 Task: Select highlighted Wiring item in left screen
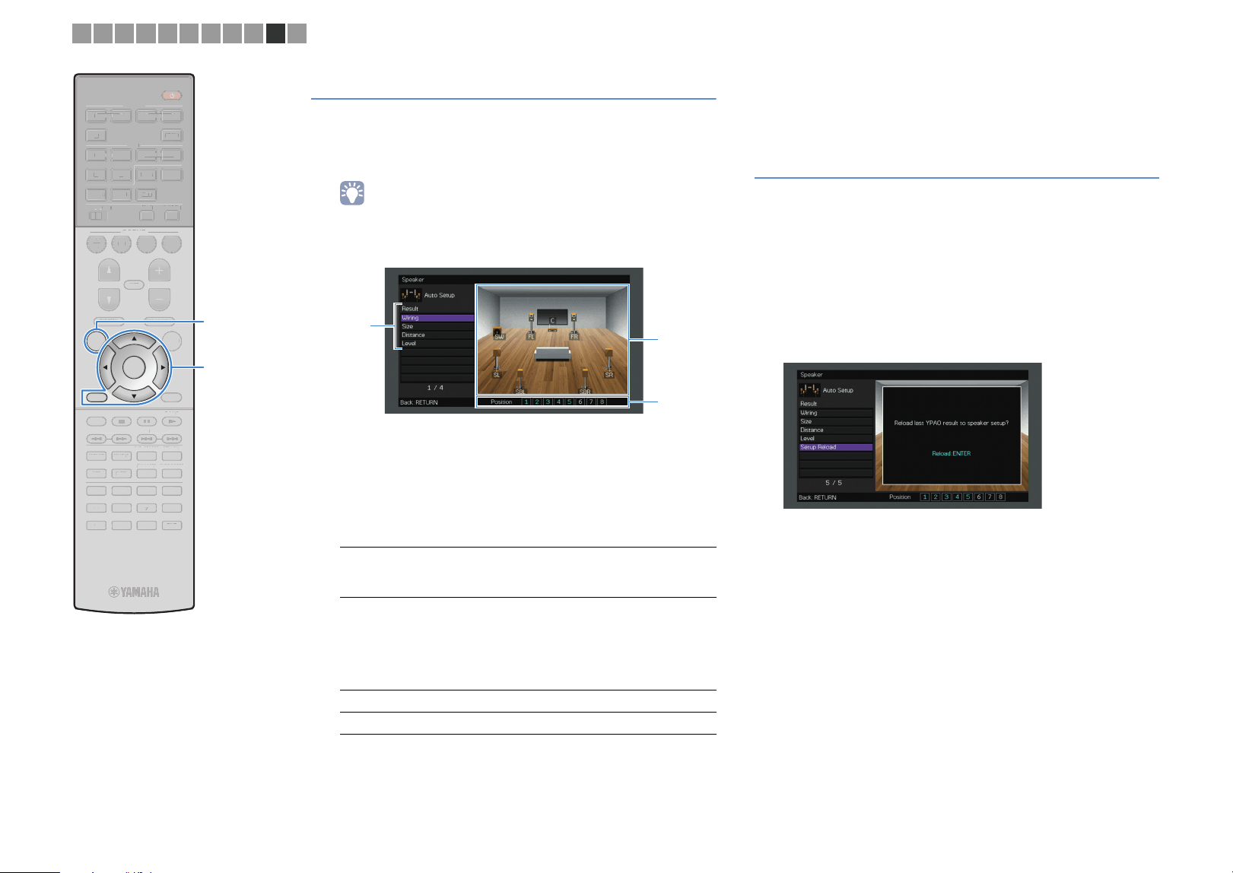tap(437, 318)
